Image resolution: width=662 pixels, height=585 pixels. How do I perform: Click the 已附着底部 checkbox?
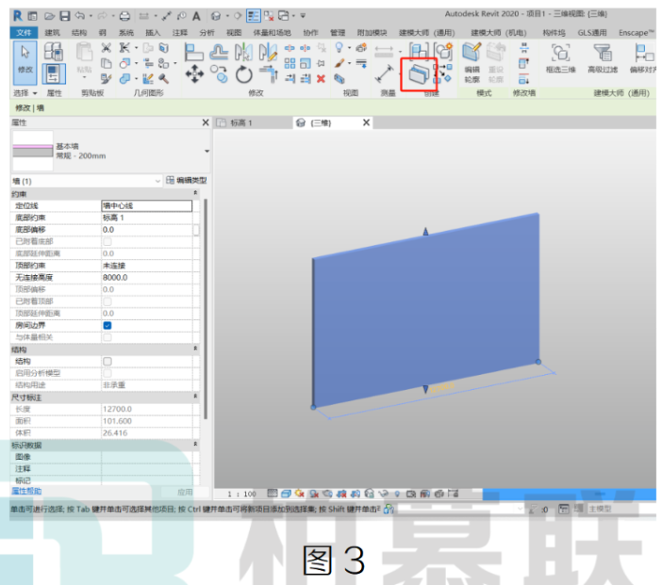click(108, 241)
